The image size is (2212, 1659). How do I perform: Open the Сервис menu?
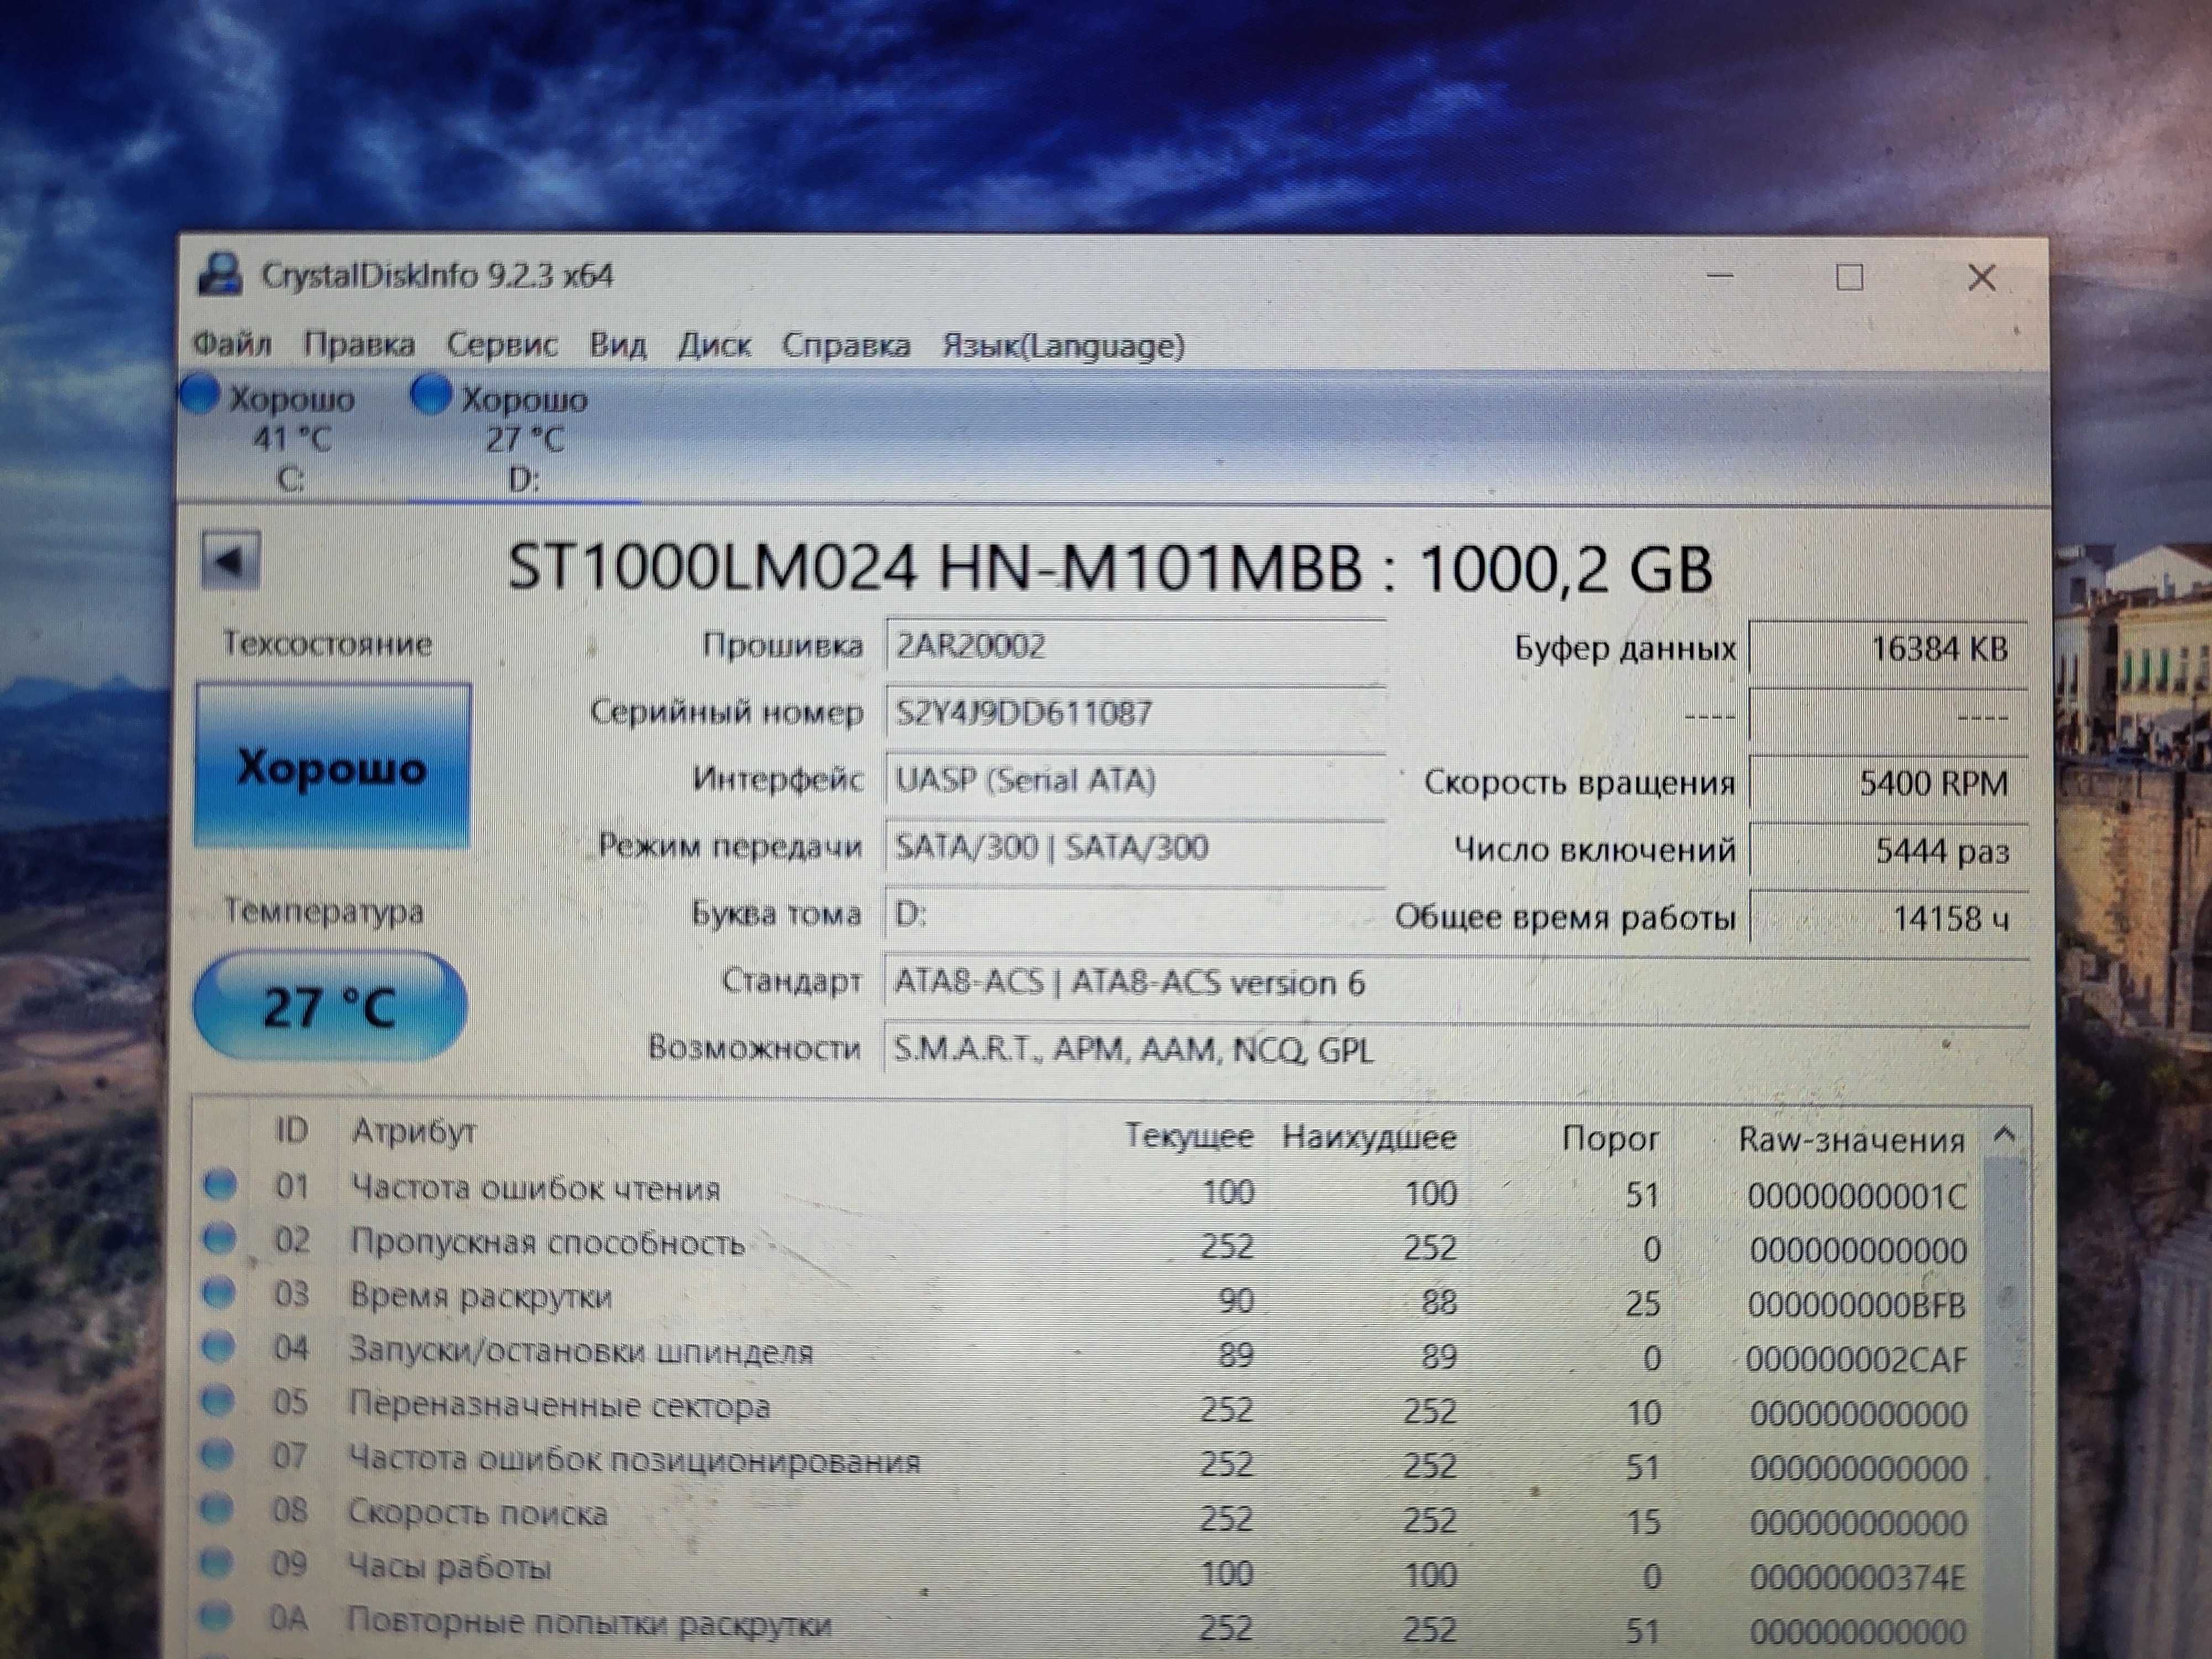(x=502, y=345)
